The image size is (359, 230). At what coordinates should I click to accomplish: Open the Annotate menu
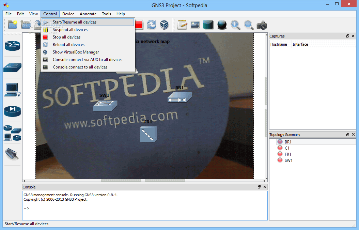tap(88, 14)
